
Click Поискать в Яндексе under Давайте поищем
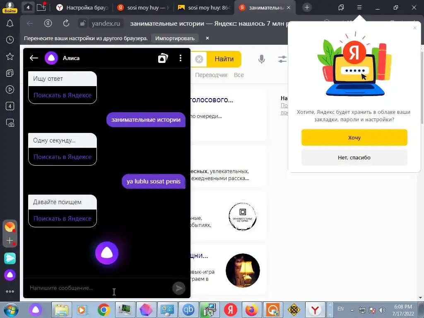tap(63, 219)
